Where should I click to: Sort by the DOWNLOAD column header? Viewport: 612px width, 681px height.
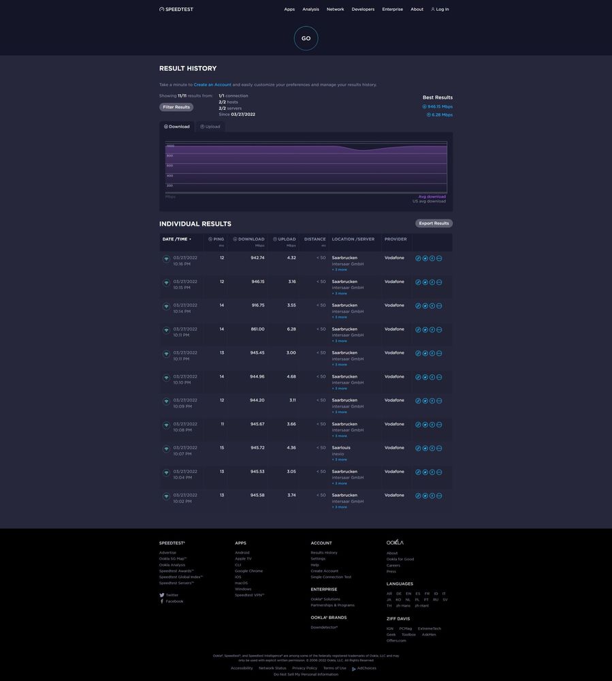click(248, 239)
